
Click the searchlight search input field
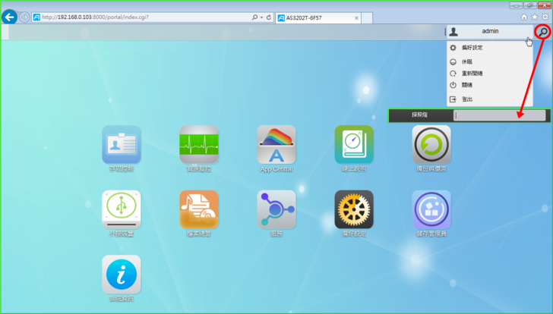(499, 115)
